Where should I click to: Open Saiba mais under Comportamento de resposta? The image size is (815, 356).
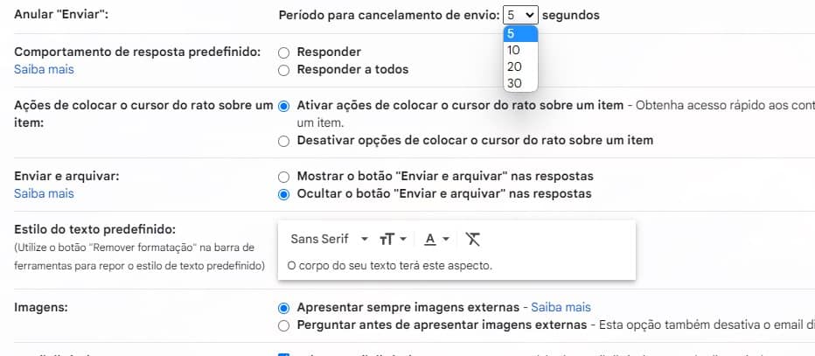pyautogui.click(x=45, y=70)
